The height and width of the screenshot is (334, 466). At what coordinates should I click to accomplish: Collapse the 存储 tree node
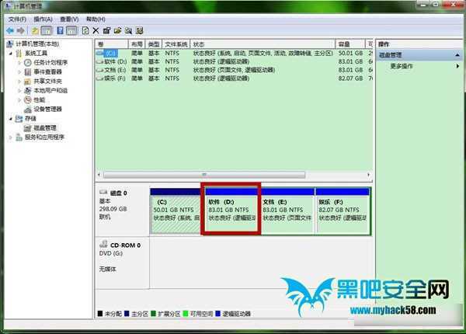point(11,119)
